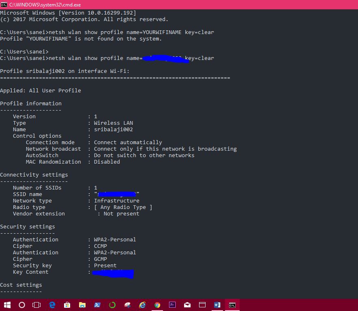Viewport: 358px width, 311px height.
Task: Open the Start menu
Action: pos(6,305)
